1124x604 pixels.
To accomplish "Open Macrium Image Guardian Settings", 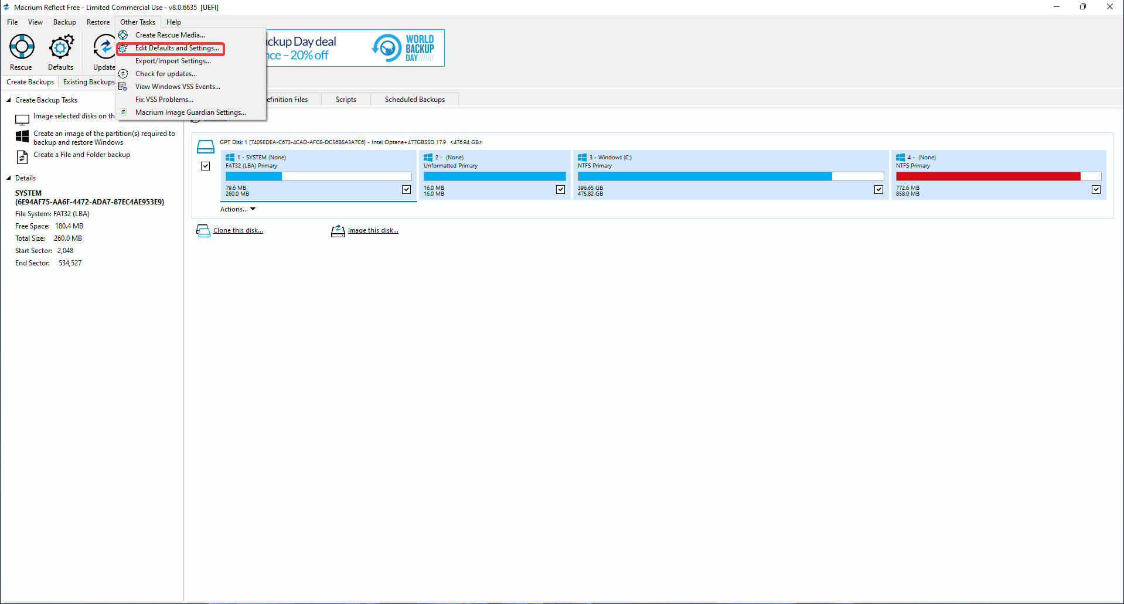I will click(190, 112).
